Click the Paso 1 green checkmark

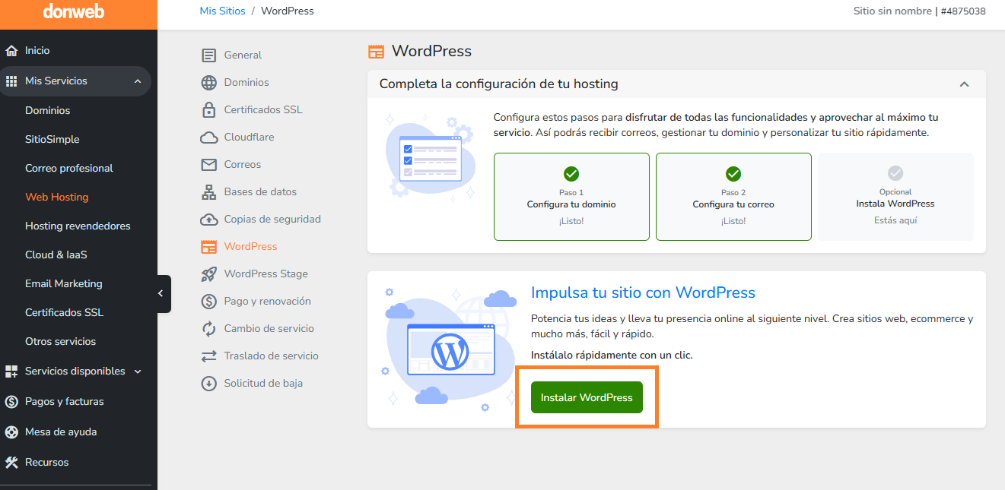click(571, 174)
